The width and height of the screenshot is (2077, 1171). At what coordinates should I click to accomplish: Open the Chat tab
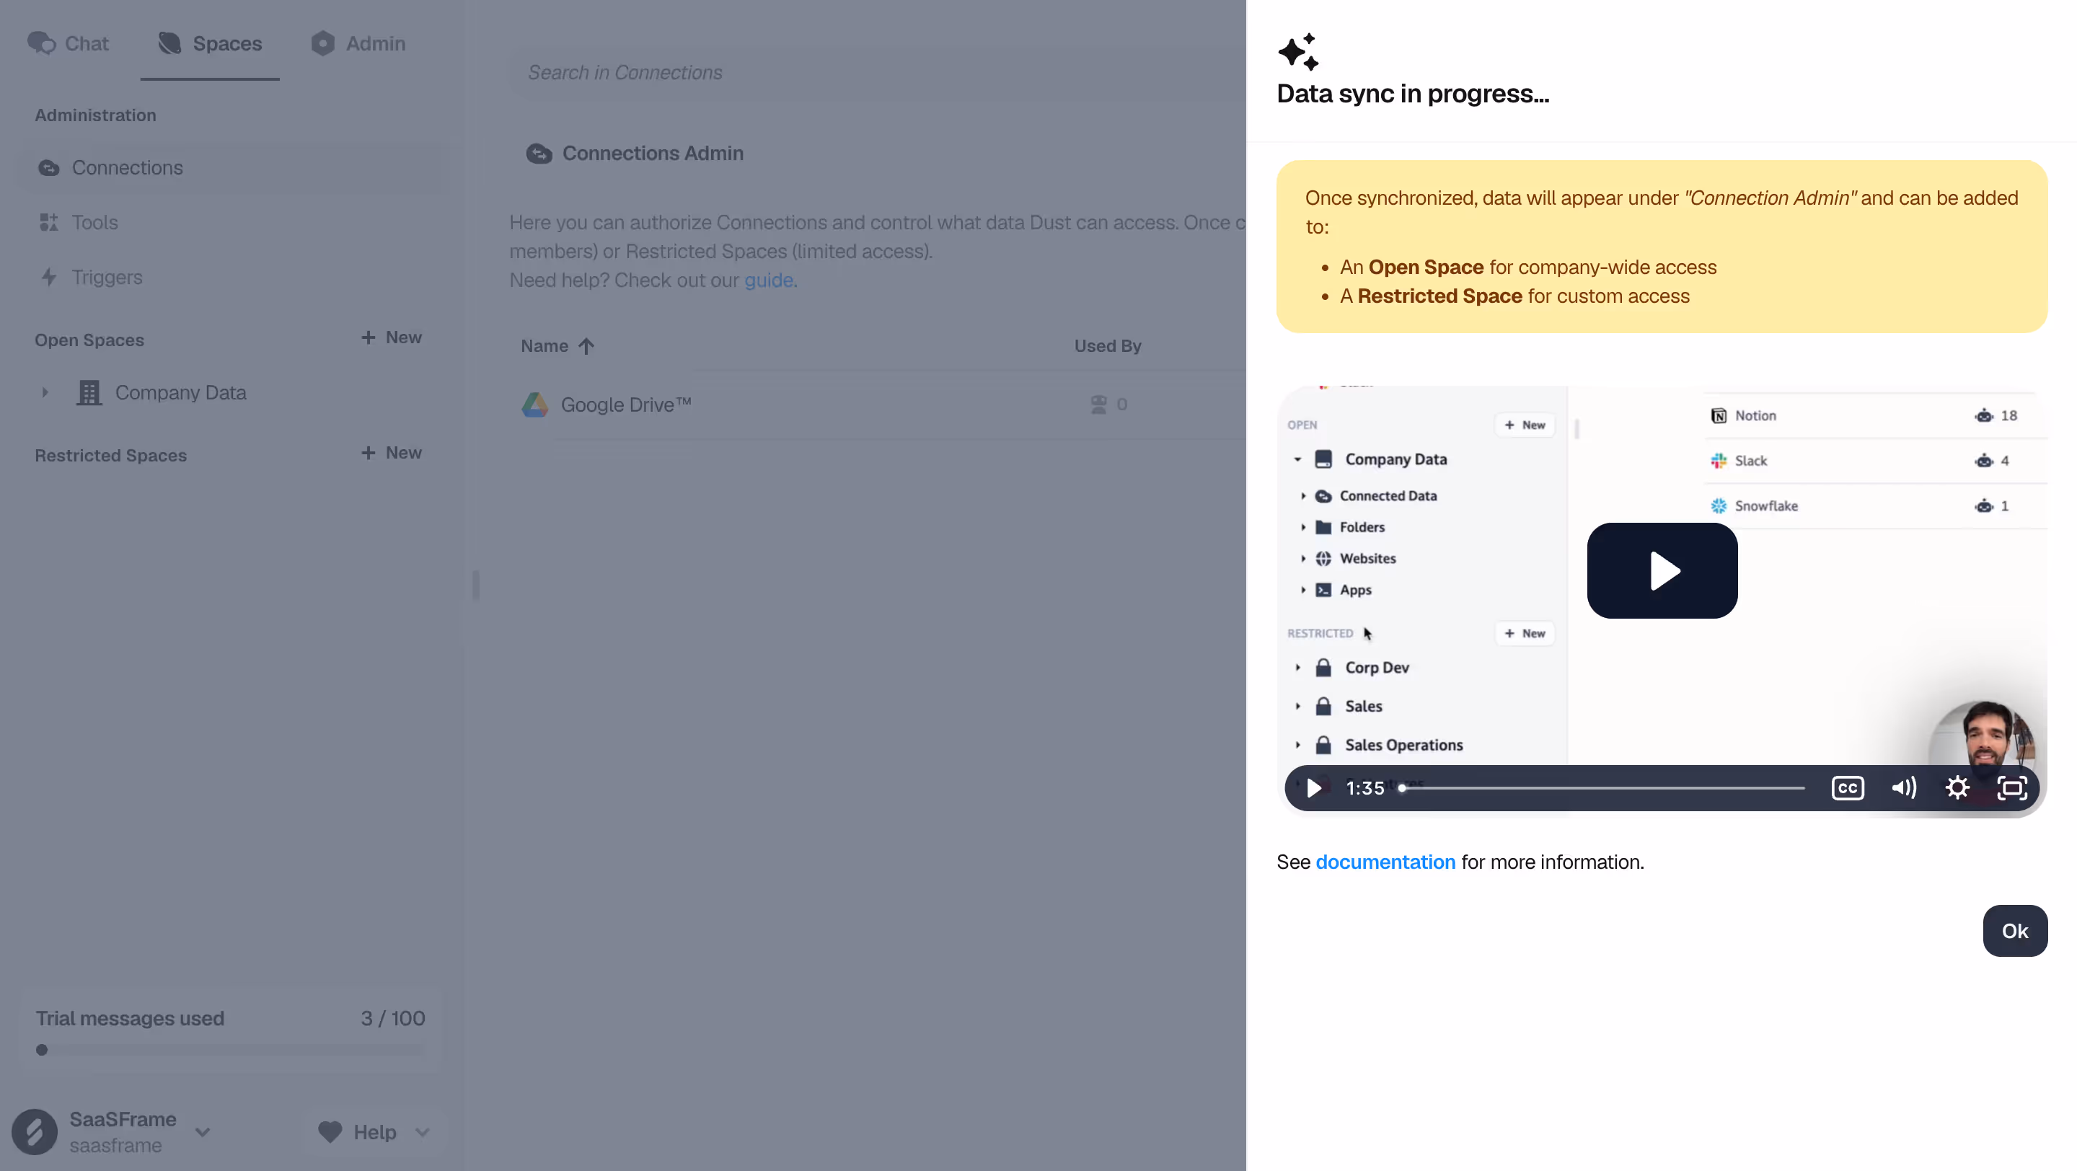pyautogui.click(x=68, y=43)
